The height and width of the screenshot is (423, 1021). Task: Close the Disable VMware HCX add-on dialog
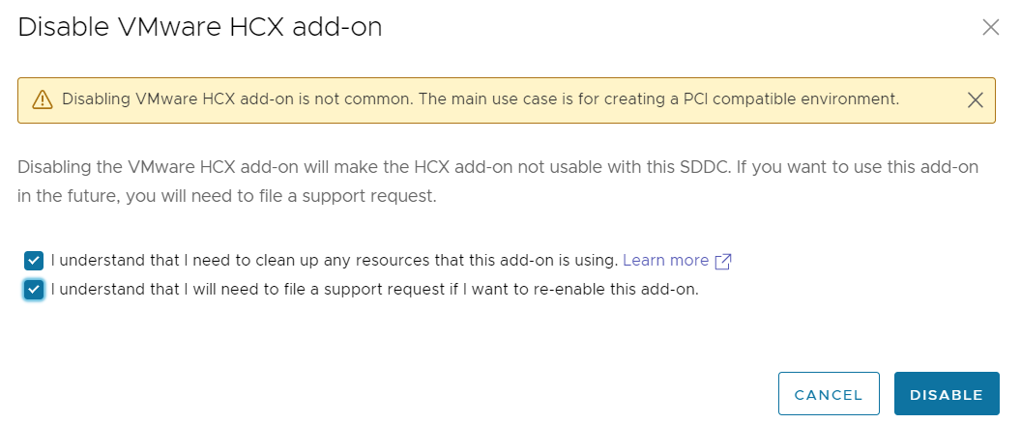coord(990,27)
